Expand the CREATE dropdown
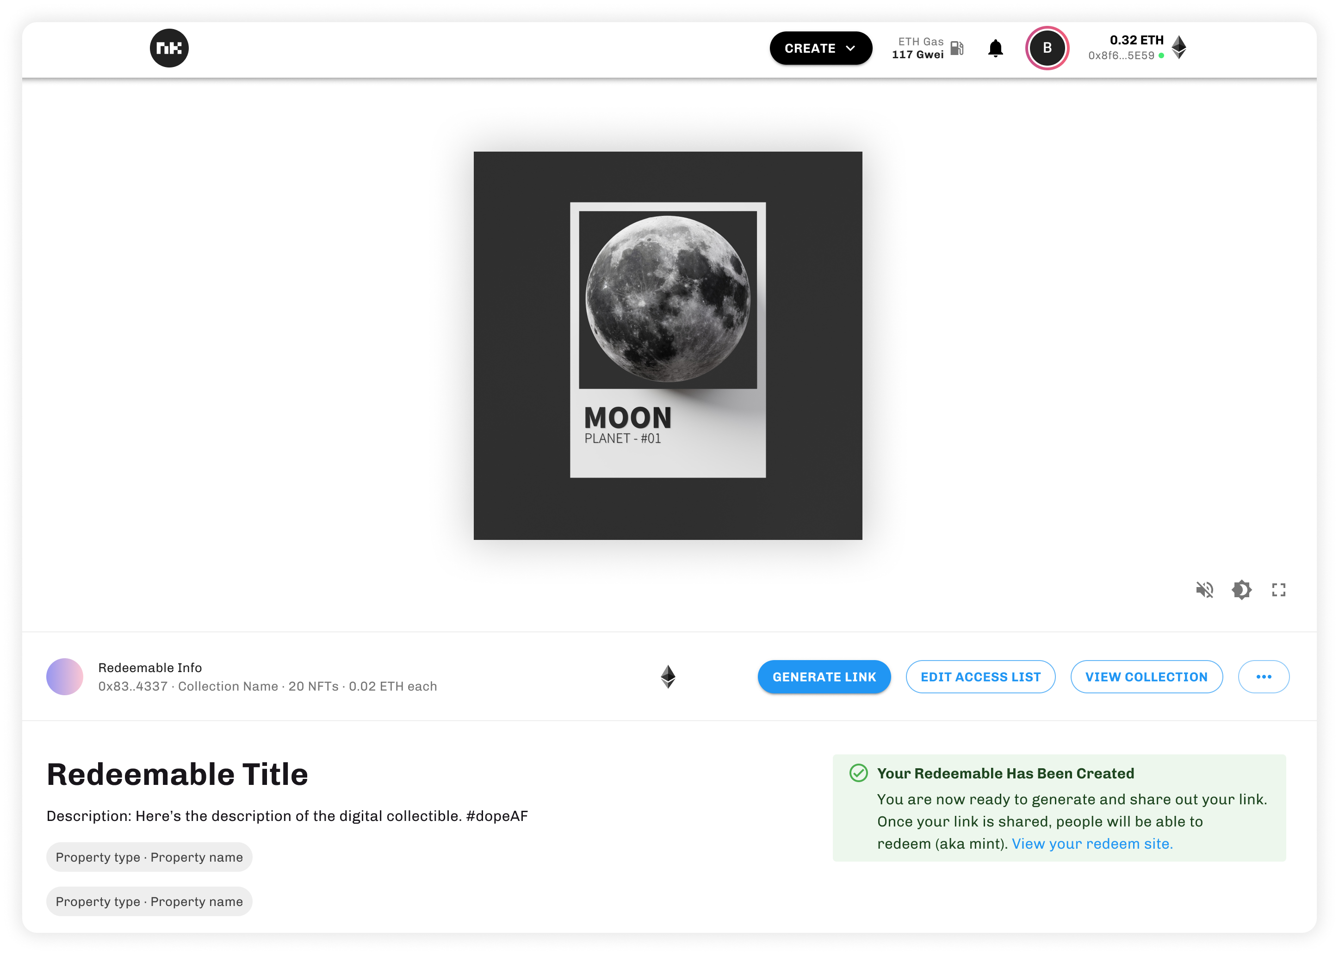1339x955 pixels. (x=820, y=48)
